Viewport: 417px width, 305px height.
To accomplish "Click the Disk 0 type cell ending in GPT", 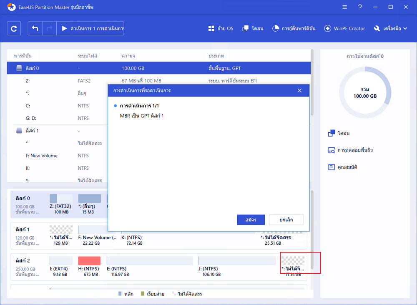I will coord(225,68).
